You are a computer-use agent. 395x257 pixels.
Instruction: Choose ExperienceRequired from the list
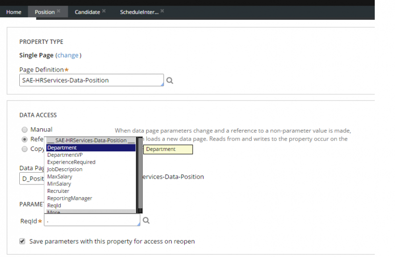pyautogui.click(x=91, y=162)
